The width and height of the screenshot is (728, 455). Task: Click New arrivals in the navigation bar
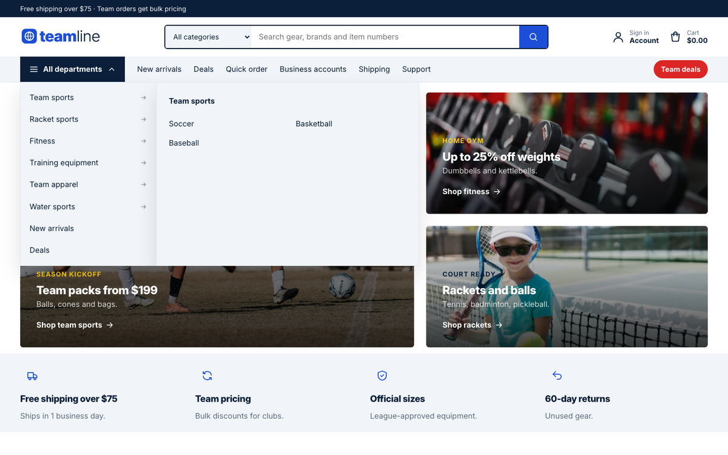(x=159, y=69)
